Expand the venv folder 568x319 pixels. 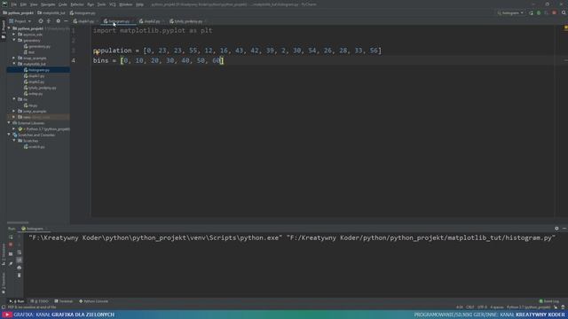point(14,117)
